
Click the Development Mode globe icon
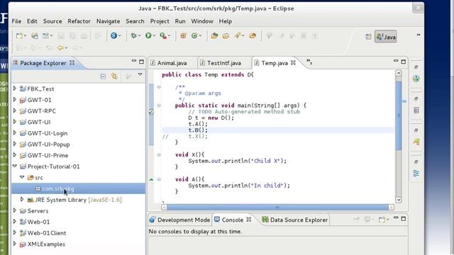point(153,220)
